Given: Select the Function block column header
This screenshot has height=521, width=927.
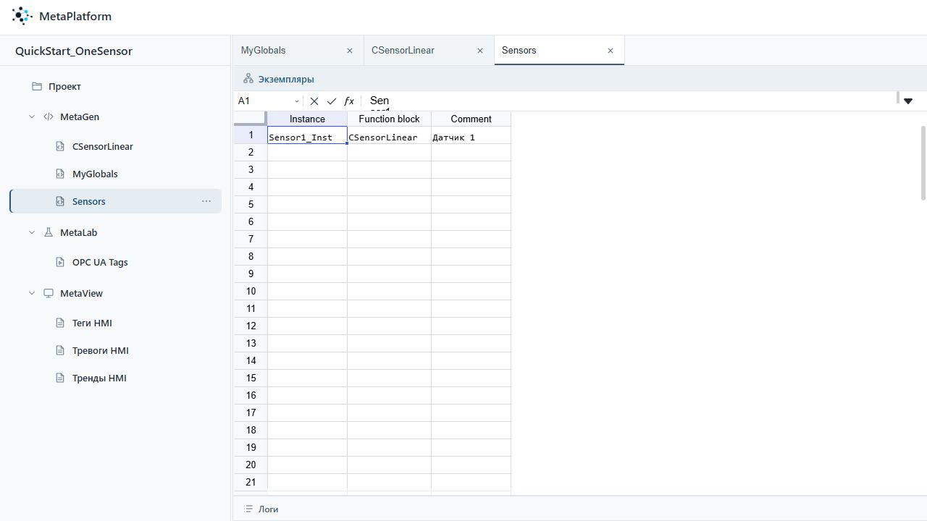Looking at the screenshot, I should [389, 119].
